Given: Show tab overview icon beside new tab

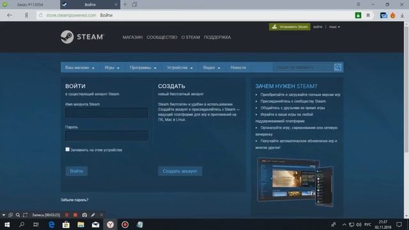Looking at the screenshot, I should pos(135,4).
